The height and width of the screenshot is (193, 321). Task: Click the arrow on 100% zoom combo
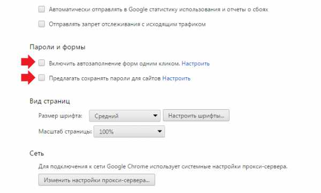tap(159, 131)
